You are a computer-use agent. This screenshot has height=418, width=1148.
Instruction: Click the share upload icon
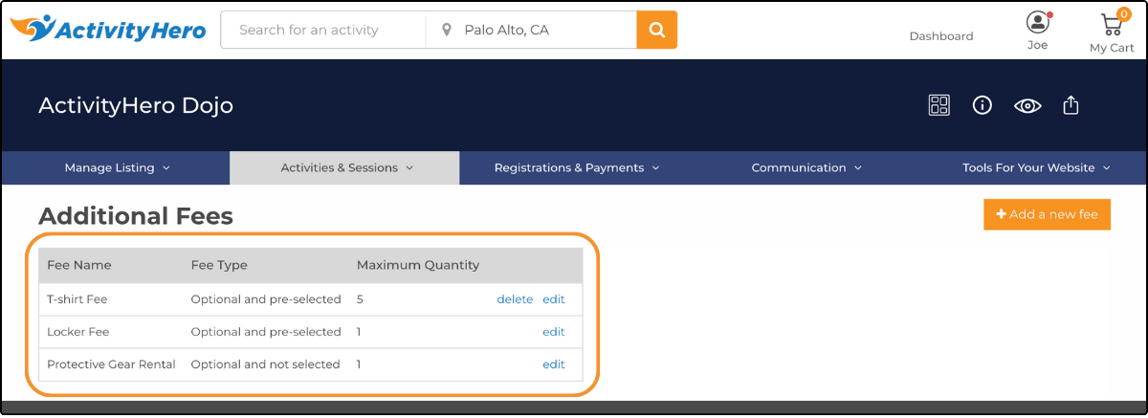pyautogui.click(x=1071, y=104)
